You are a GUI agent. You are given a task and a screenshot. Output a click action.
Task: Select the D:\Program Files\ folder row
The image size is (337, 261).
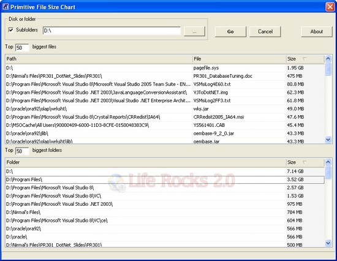click(x=165, y=180)
